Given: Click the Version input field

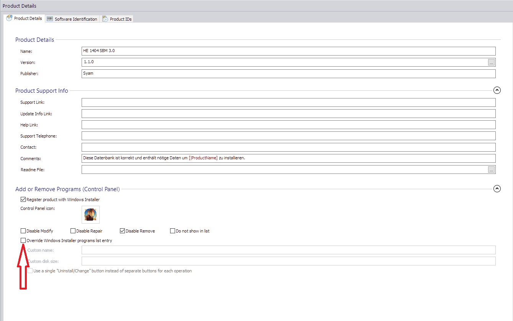Looking at the screenshot, I should point(284,62).
